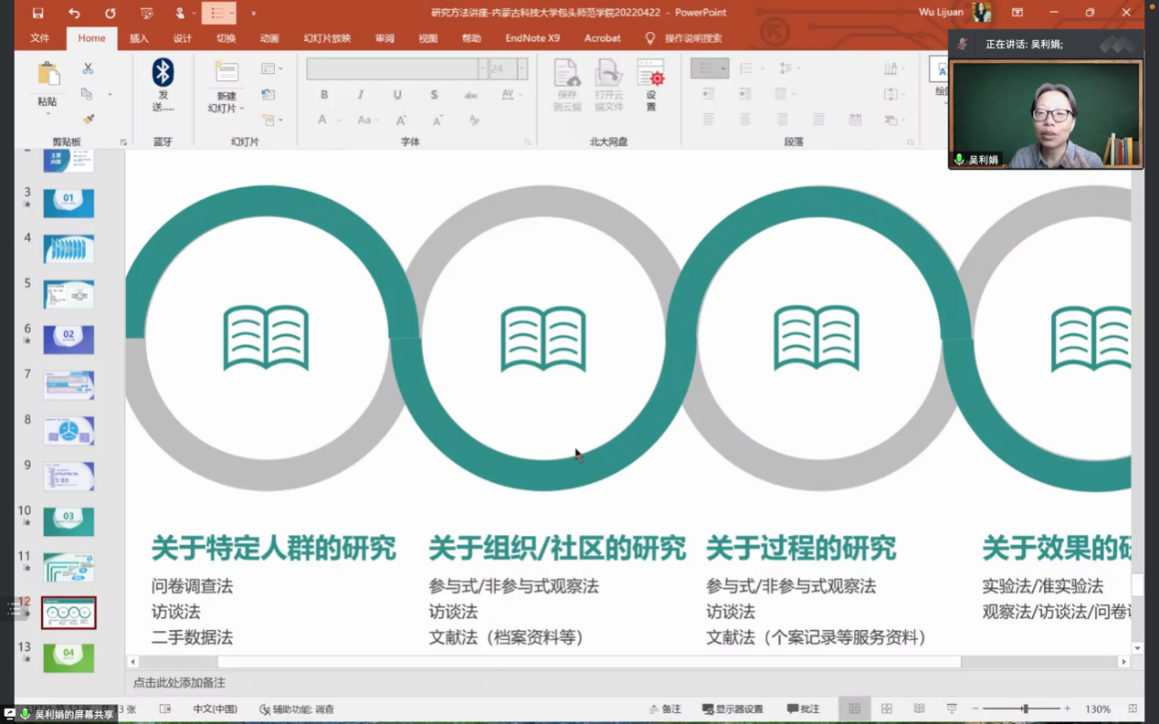The height and width of the screenshot is (724, 1159).
Task: Click the fit slide to window icon
Action: [x=1133, y=708]
